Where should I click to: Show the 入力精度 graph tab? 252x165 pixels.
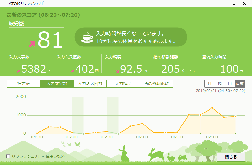[123, 83]
